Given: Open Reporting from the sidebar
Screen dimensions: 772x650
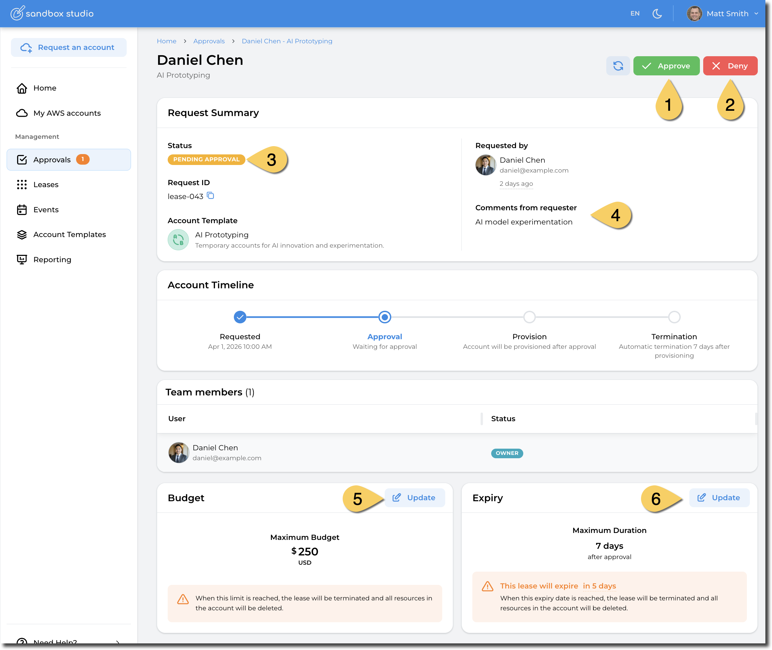Looking at the screenshot, I should 52,260.
